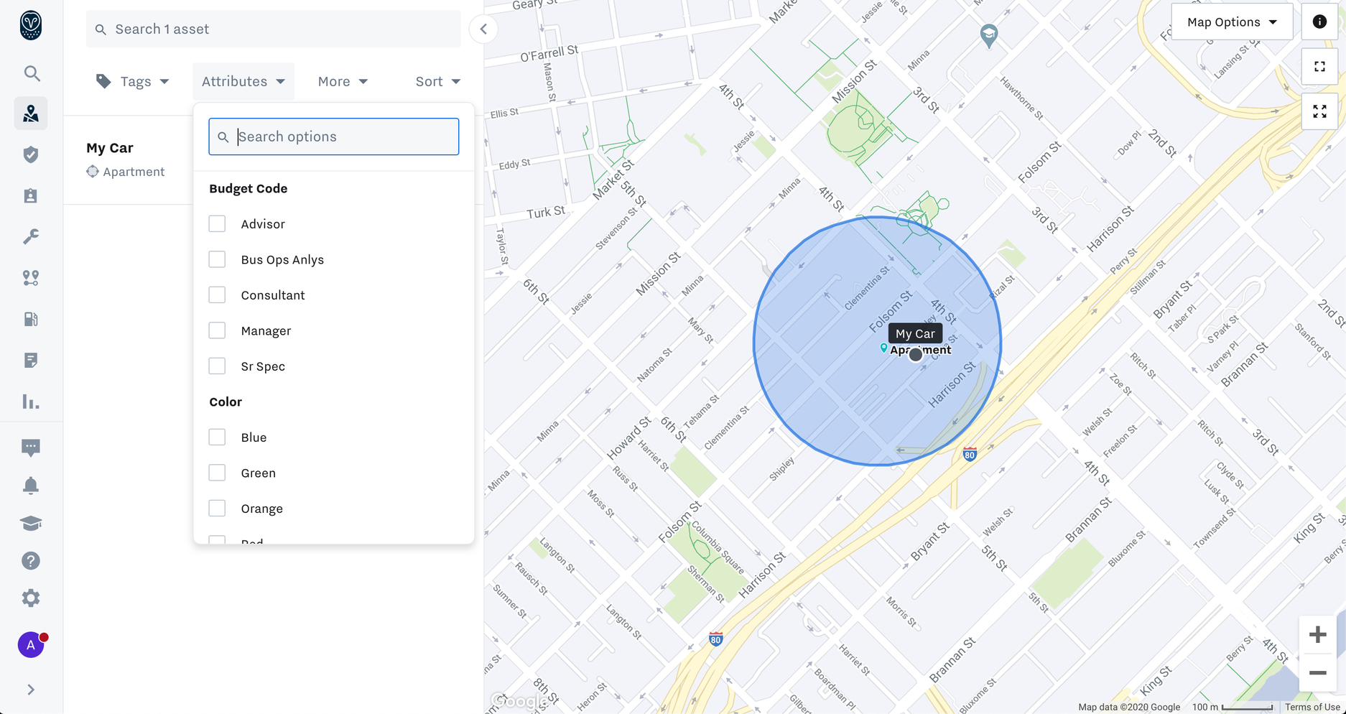Click the map info icon
Image resolution: width=1346 pixels, height=714 pixels.
point(1319,22)
